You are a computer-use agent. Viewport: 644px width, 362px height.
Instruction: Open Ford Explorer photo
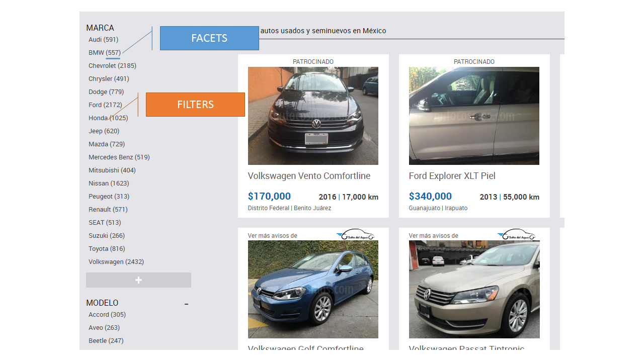[x=474, y=116]
